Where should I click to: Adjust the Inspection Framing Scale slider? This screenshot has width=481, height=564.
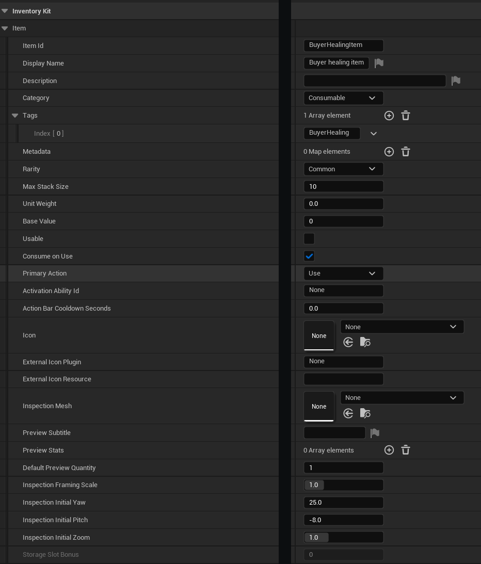click(x=343, y=485)
